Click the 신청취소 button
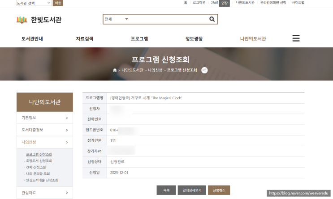Viewport: 333px width, 199px height. pyautogui.click(x=219, y=190)
